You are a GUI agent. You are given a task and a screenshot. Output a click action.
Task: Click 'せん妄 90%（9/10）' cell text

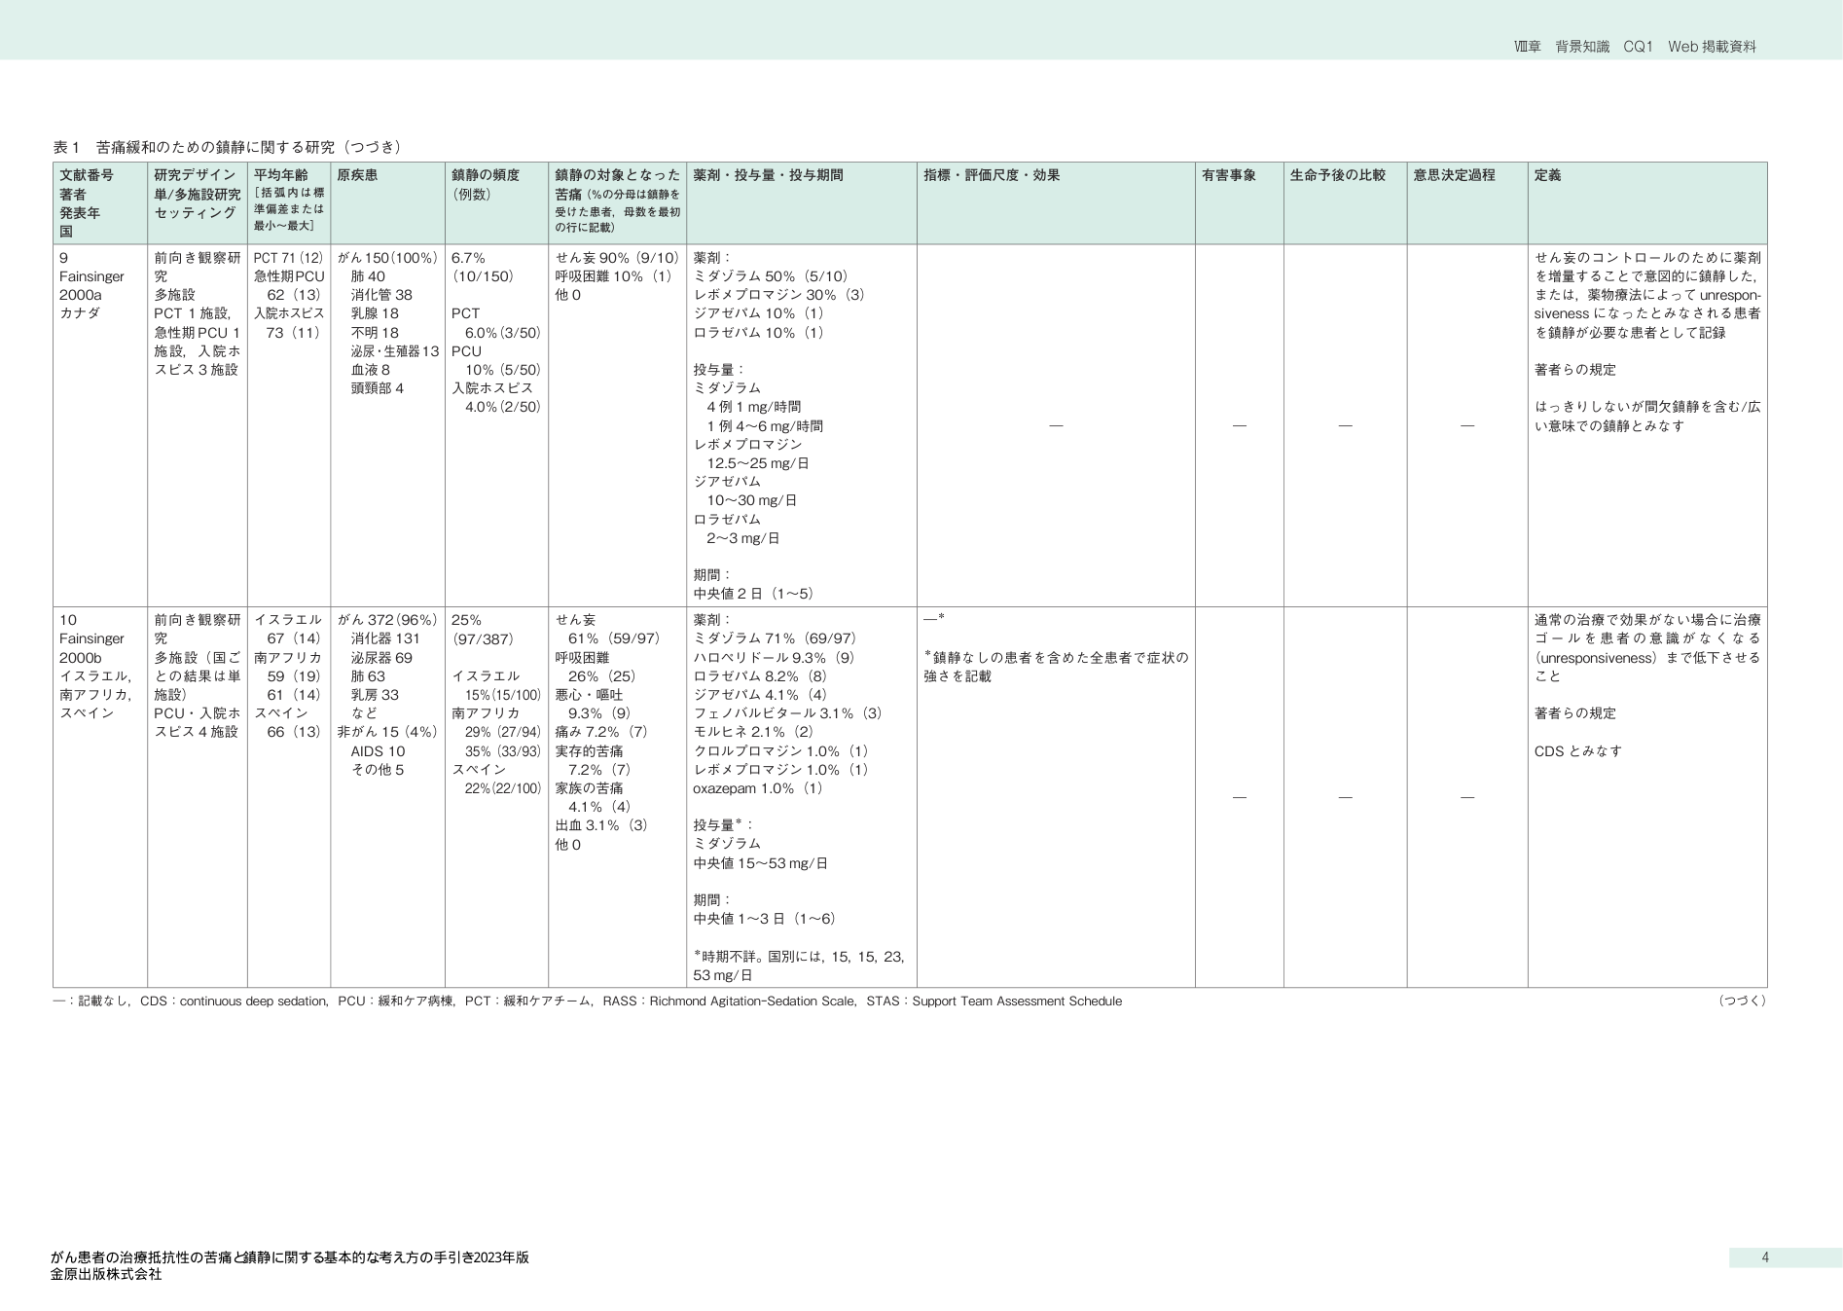(x=617, y=258)
